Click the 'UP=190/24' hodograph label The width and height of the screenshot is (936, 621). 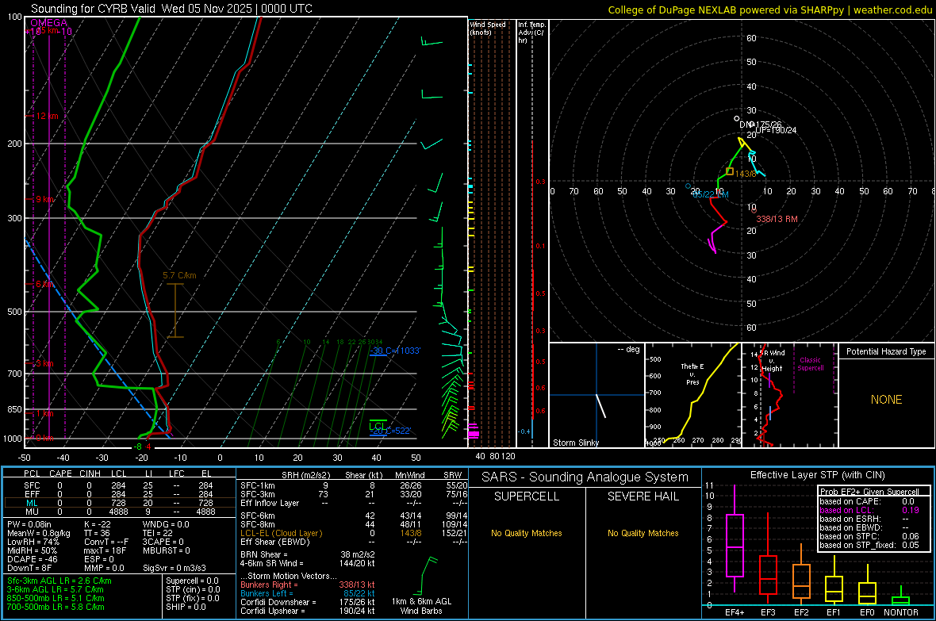[x=776, y=130]
